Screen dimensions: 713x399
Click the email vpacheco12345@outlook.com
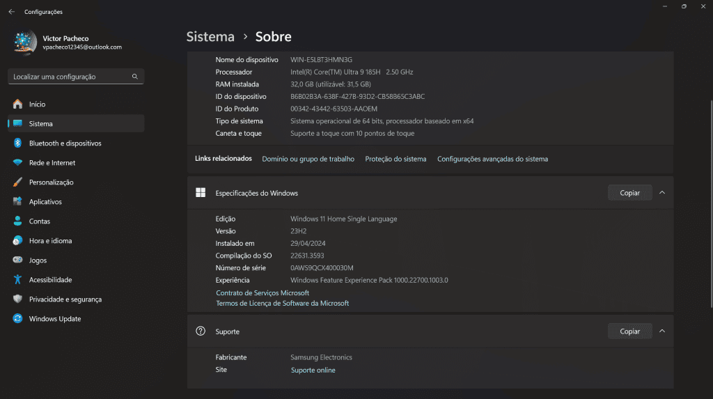coord(82,47)
